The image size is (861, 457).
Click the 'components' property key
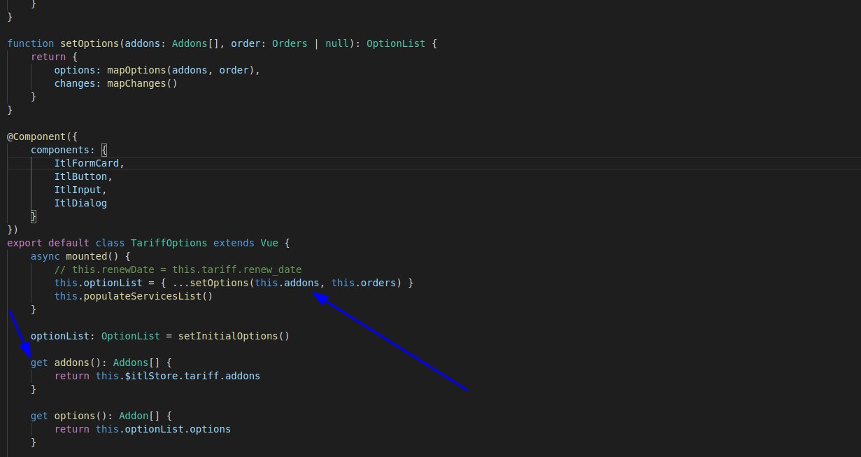pyautogui.click(x=60, y=150)
